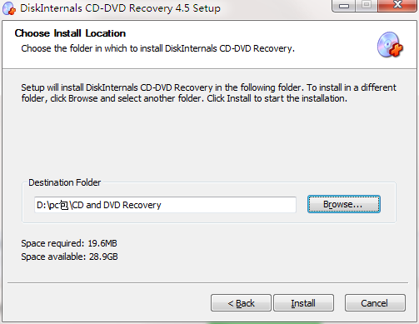
Task: Minimize the setup window
Action: click(x=344, y=6)
